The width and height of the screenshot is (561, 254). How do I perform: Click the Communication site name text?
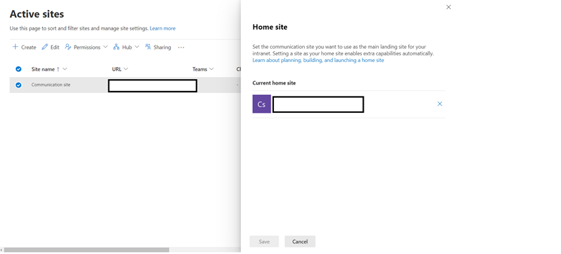[x=51, y=85]
